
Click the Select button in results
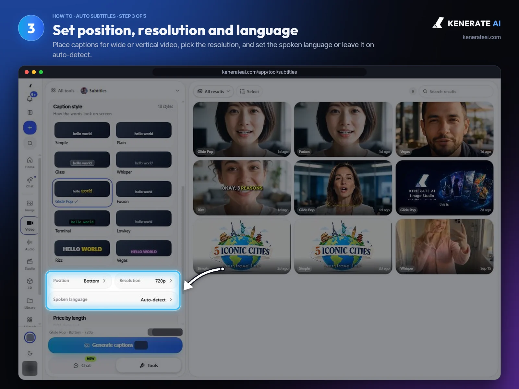click(249, 91)
